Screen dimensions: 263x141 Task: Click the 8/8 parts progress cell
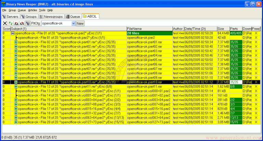236,87
